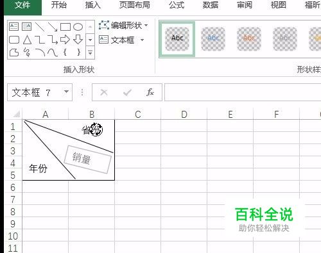Select column E header
This screenshot has height=253, width=321.
[230, 114]
